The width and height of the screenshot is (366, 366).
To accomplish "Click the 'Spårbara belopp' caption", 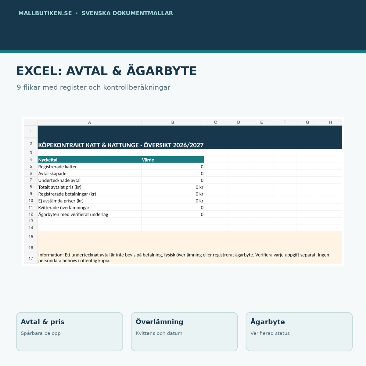I will click(41, 333).
